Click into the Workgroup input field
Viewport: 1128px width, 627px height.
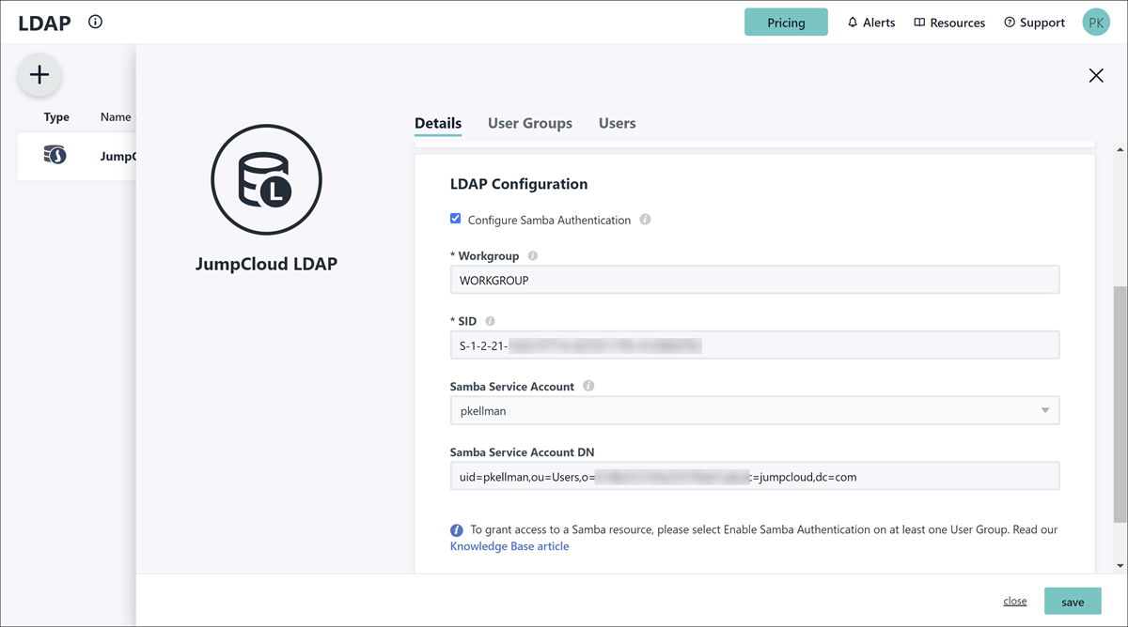[754, 280]
